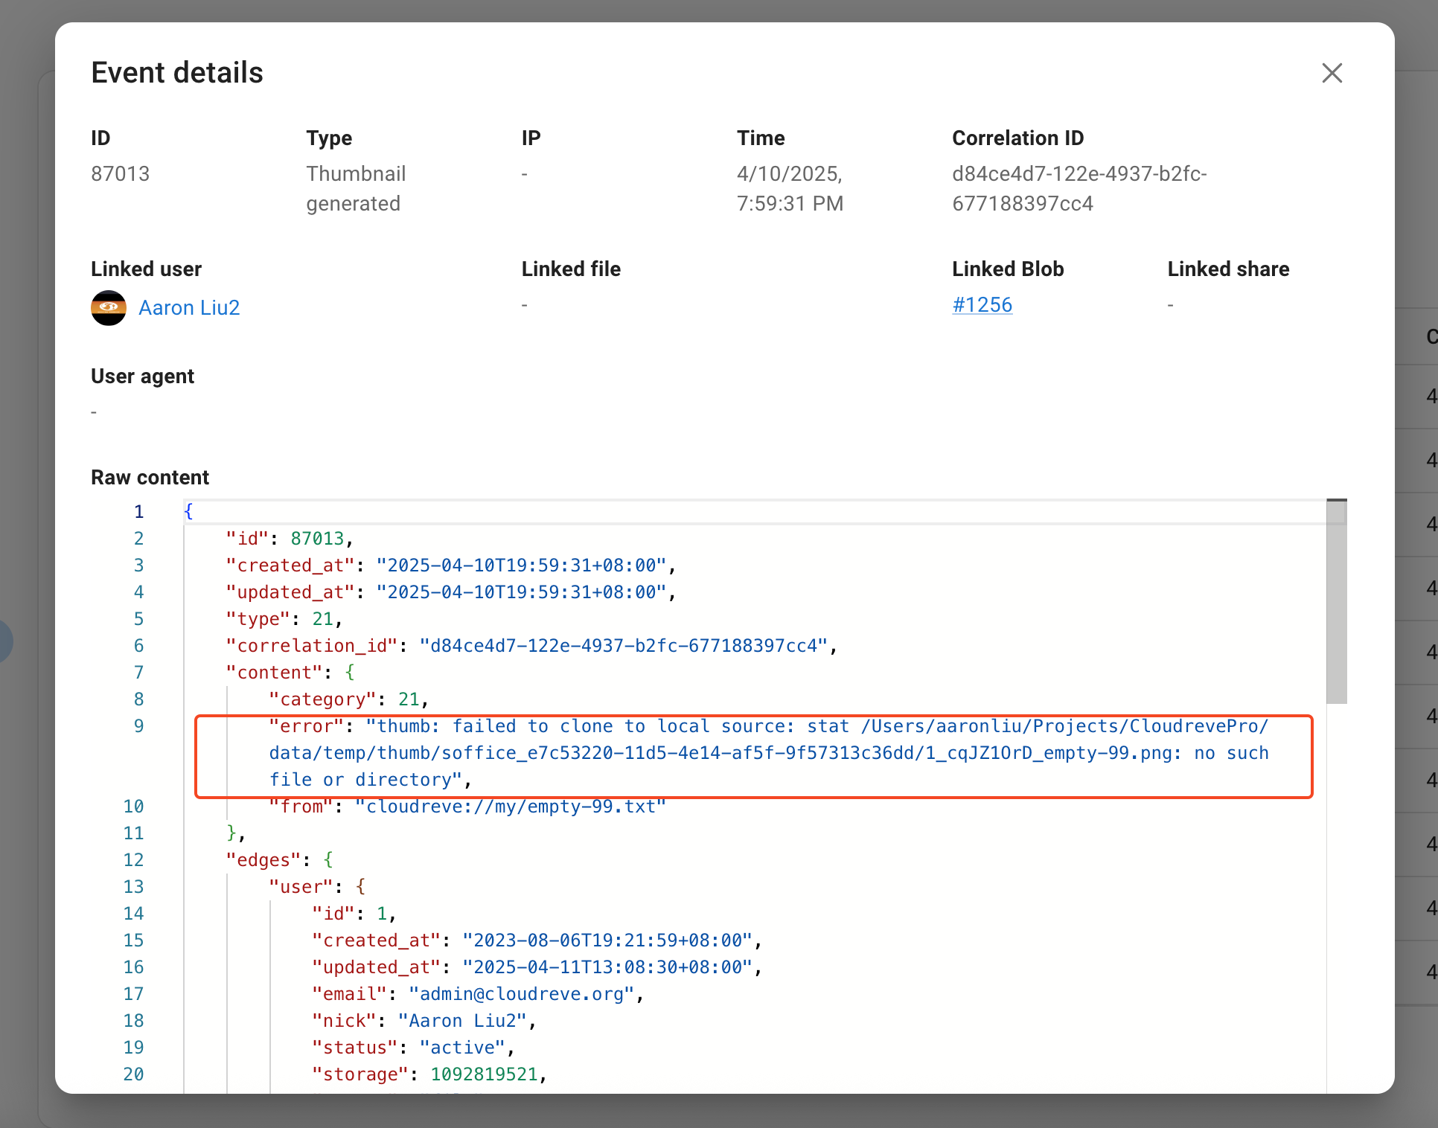Select the correlation_id value on line 6
This screenshot has height=1128, width=1438.
[x=624, y=645]
